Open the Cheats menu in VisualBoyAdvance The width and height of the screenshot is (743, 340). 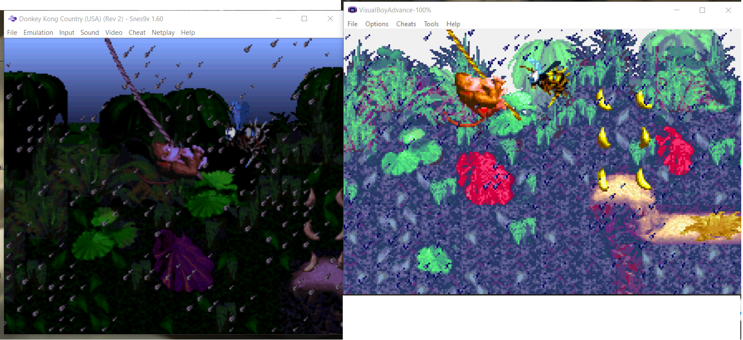point(406,24)
